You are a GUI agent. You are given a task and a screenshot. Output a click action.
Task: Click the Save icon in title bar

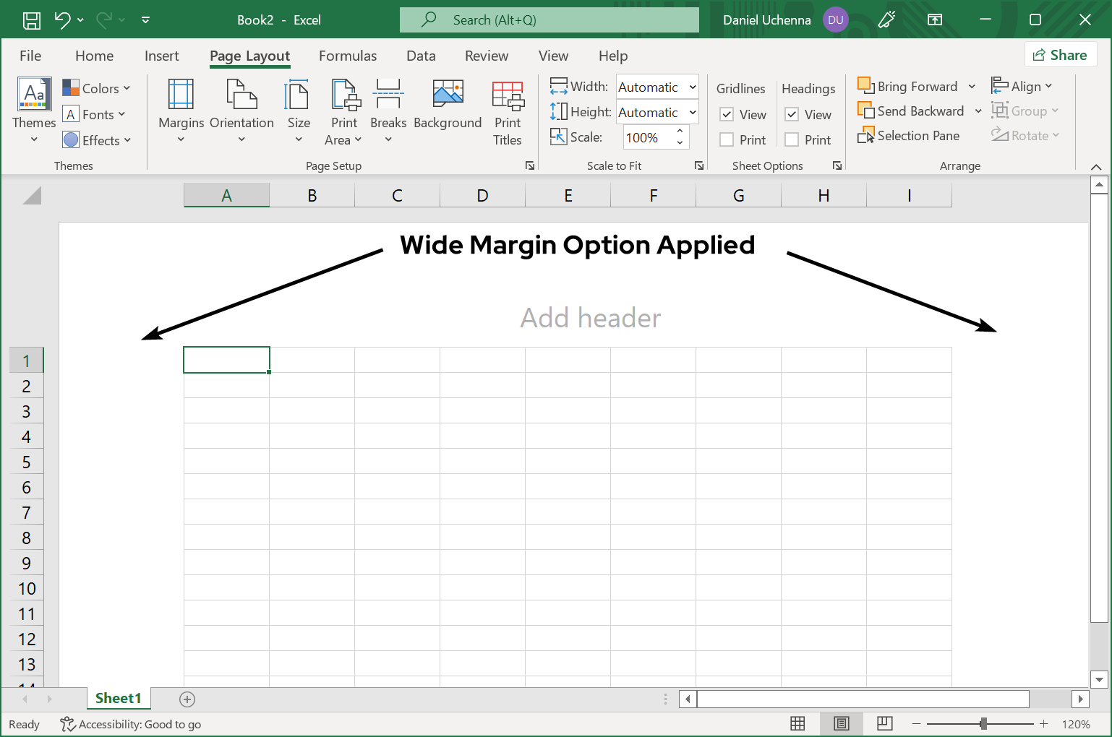pyautogui.click(x=32, y=20)
